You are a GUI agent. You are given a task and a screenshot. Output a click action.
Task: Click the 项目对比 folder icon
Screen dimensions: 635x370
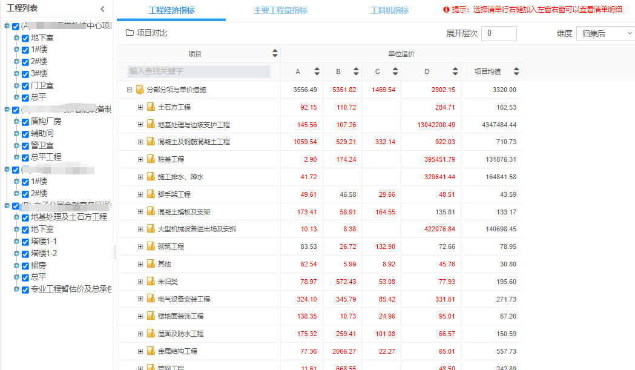pos(130,33)
